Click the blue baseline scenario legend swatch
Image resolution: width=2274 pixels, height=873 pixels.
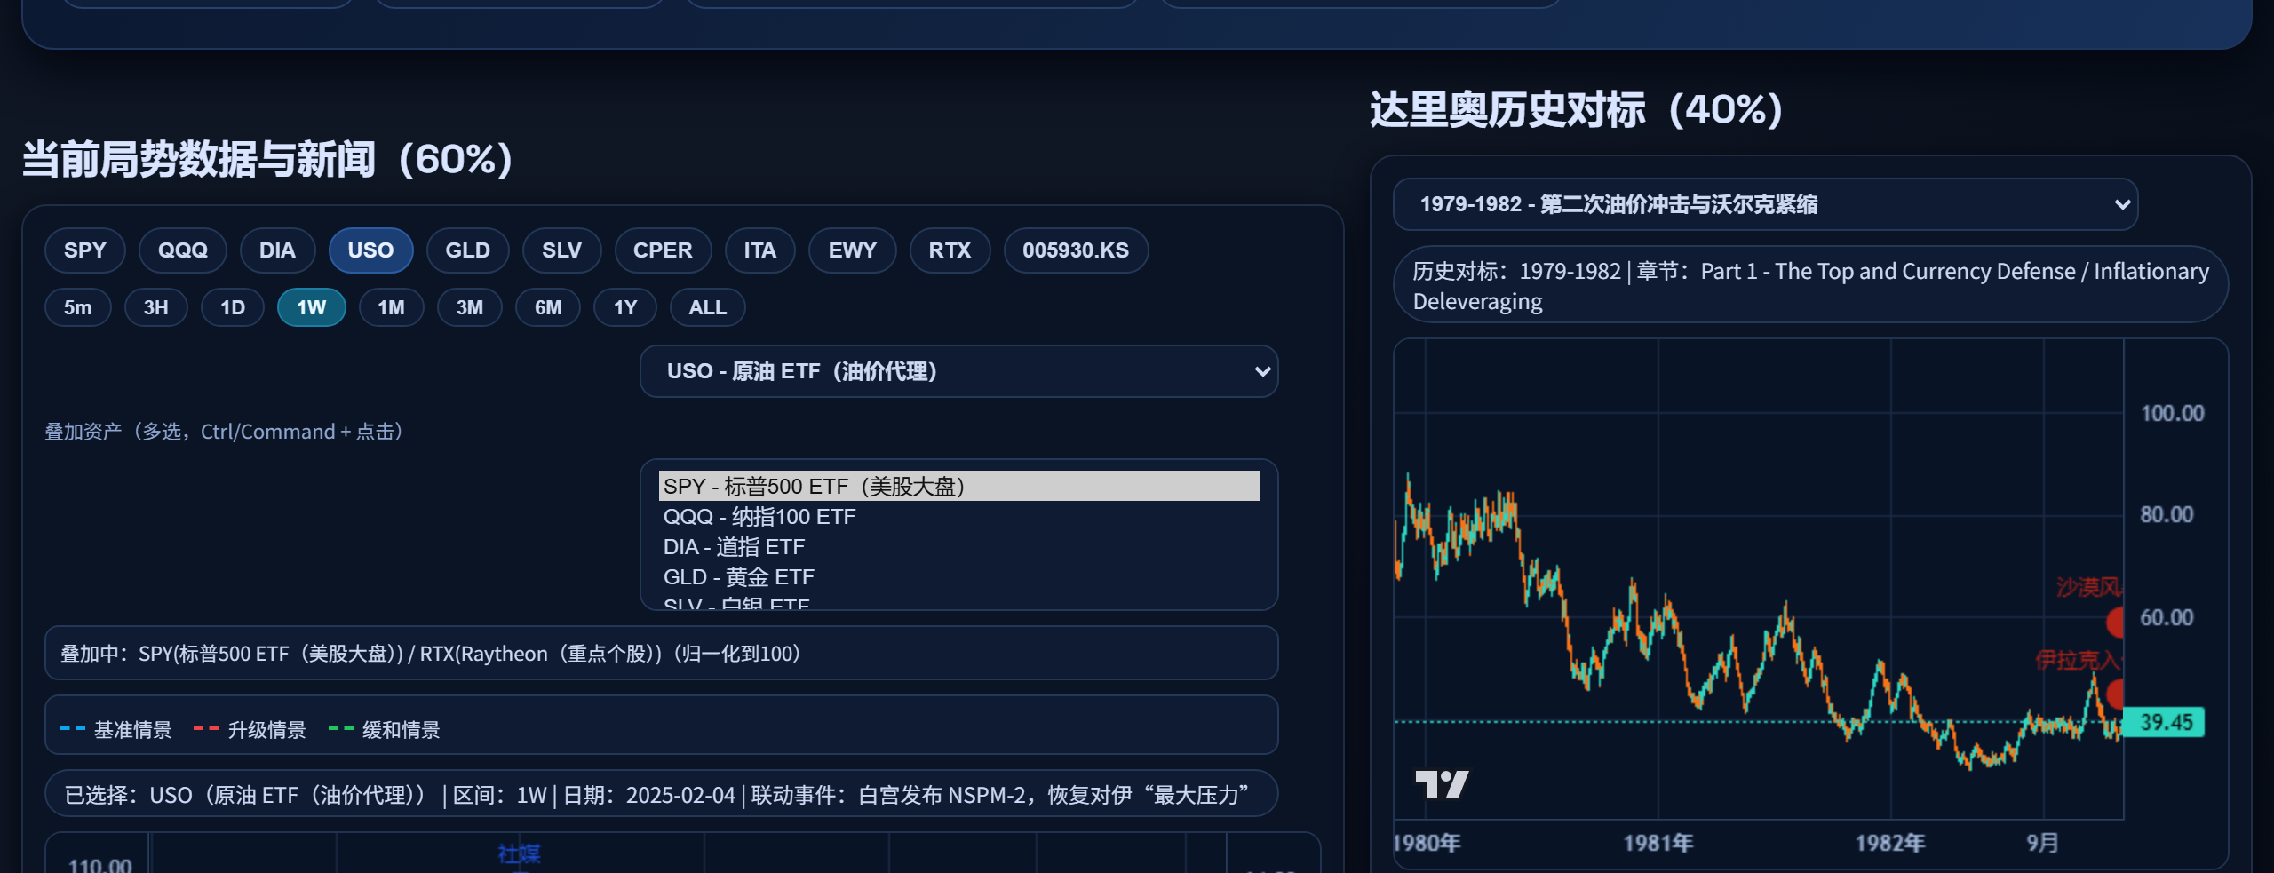[72, 729]
